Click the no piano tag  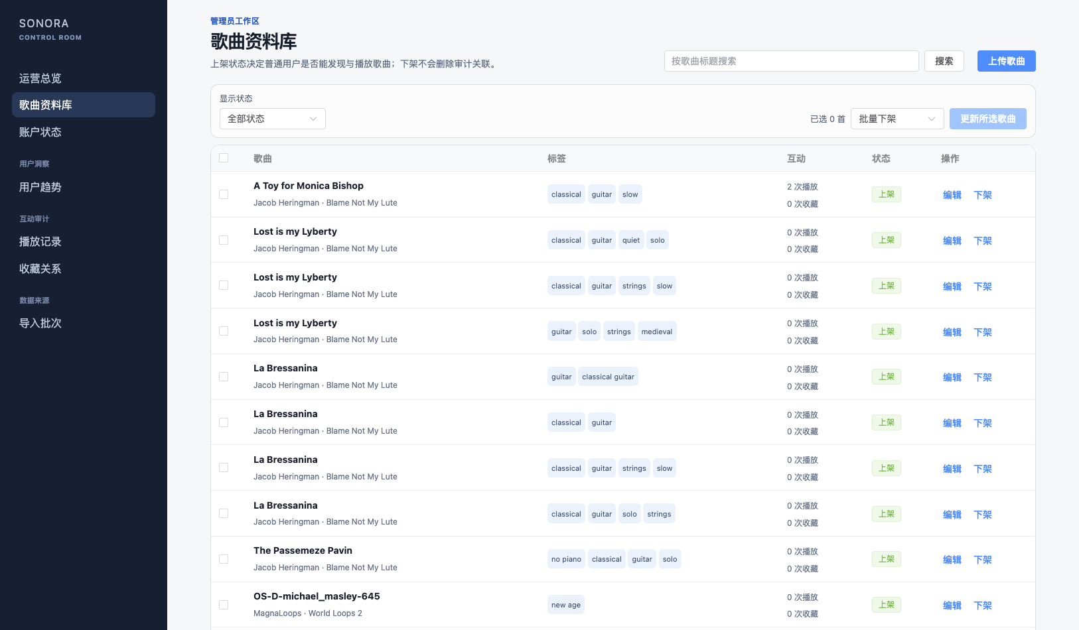[566, 559]
